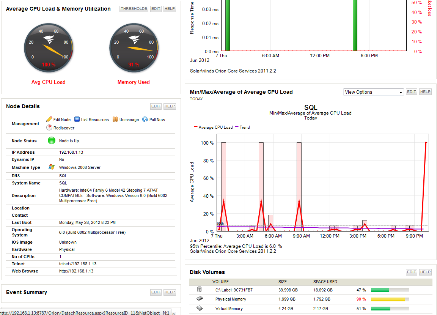Open the View Options dropdown
This screenshot has width=437, height=315.
[373, 92]
